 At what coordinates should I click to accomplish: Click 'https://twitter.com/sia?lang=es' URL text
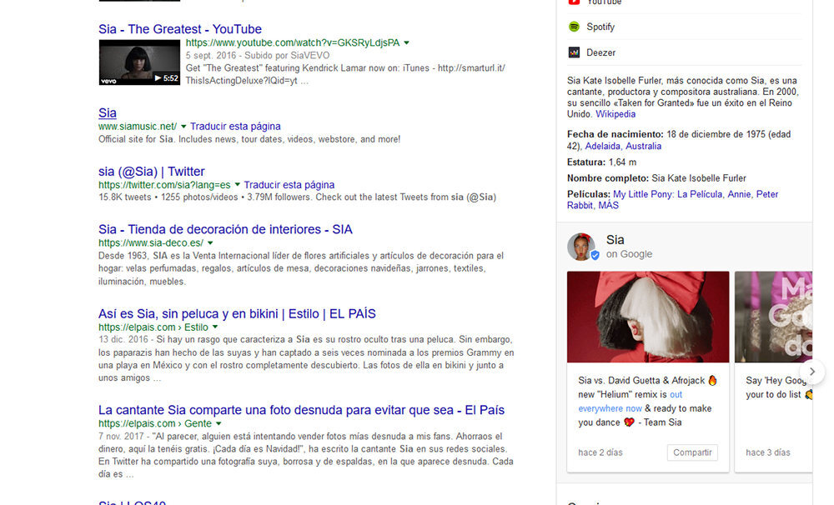(164, 185)
